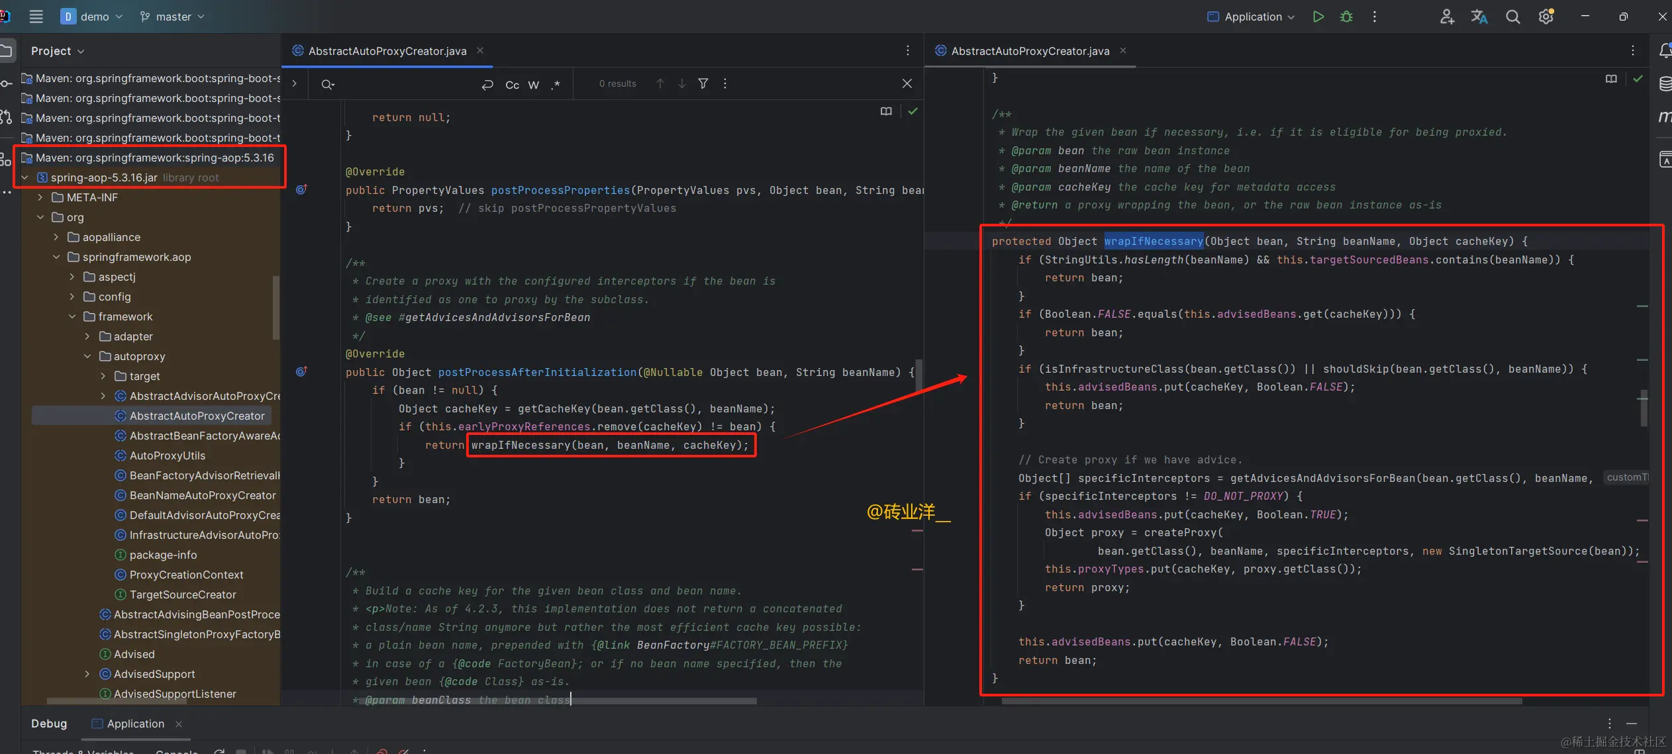Image resolution: width=1672 pixels, height=754 pixels.
Task: Collapse spring-aop-5.3.16.jar node
Action: click(x=25, y=177)
